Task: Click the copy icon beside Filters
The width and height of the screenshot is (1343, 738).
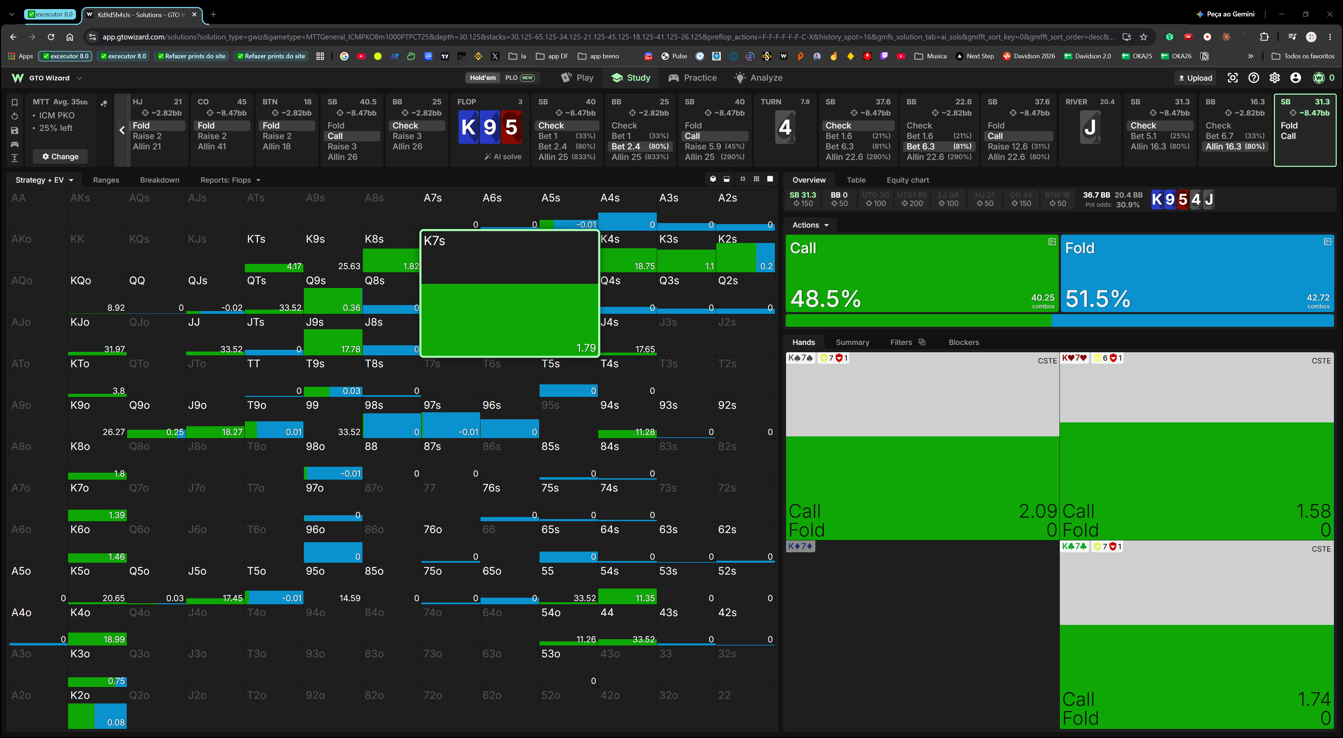Action: 922,342
